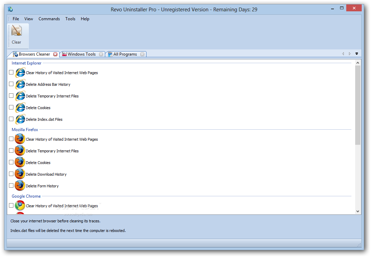Check Internet Explorer Clear History of Visited Pages
Screen dimensions: 371x257
point(11,72)
